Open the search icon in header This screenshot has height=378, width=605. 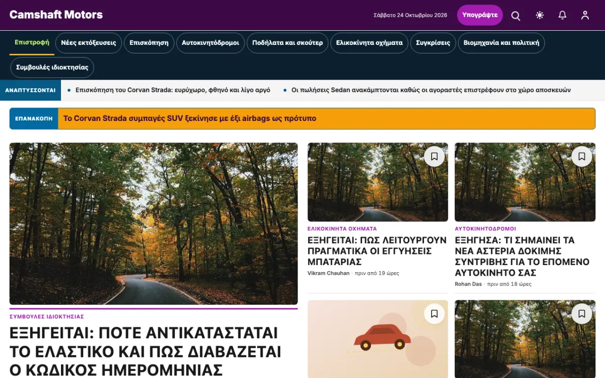(516, 15)
